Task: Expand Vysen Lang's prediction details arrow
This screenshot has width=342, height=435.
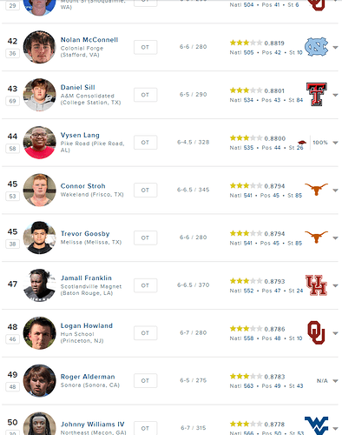Action: click(335, 143)
